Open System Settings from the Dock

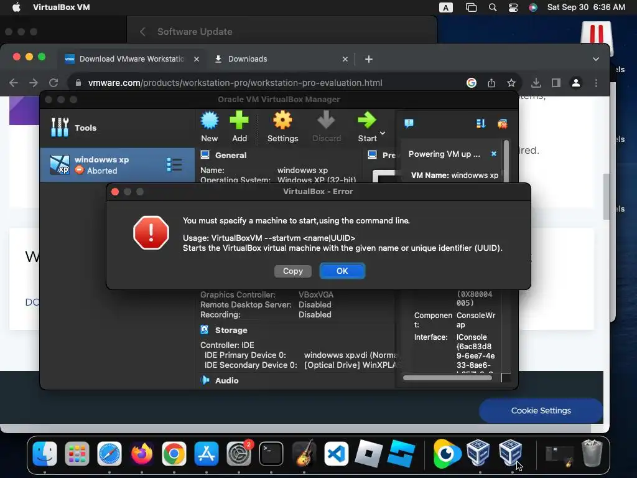pyautogui.click(x=239, y=454)
